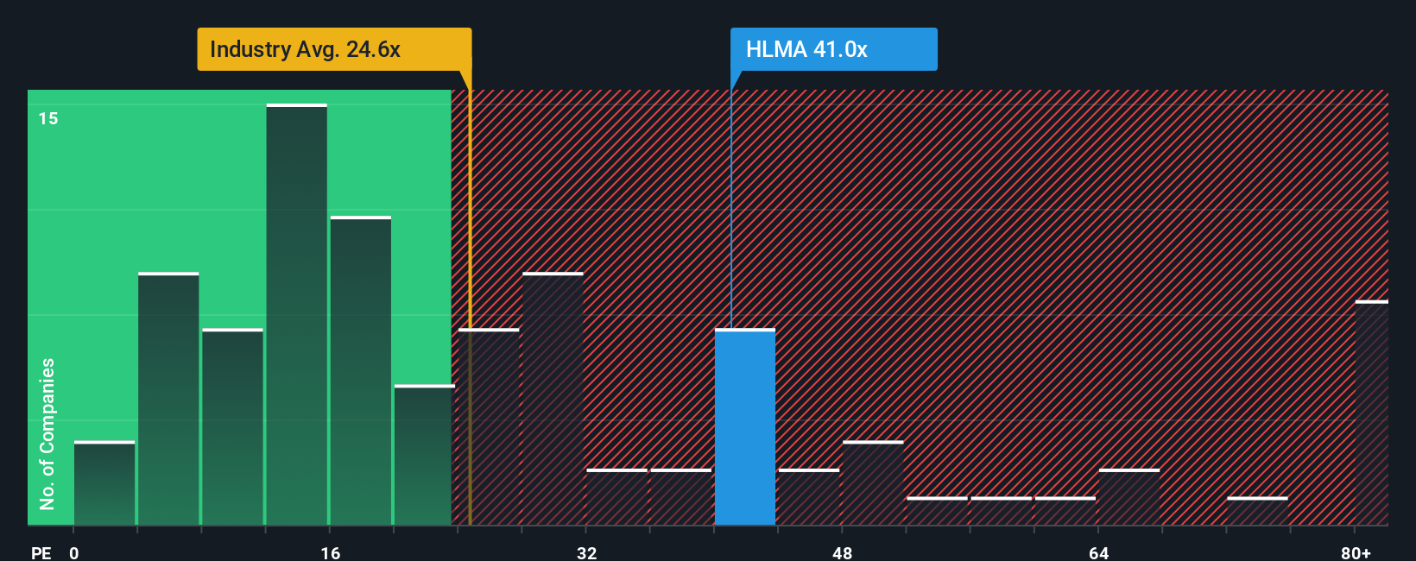Viewport: 1416px width, 561px height.
Task: Click the HLMA 41.0x label
Action: tap(834, 49)
